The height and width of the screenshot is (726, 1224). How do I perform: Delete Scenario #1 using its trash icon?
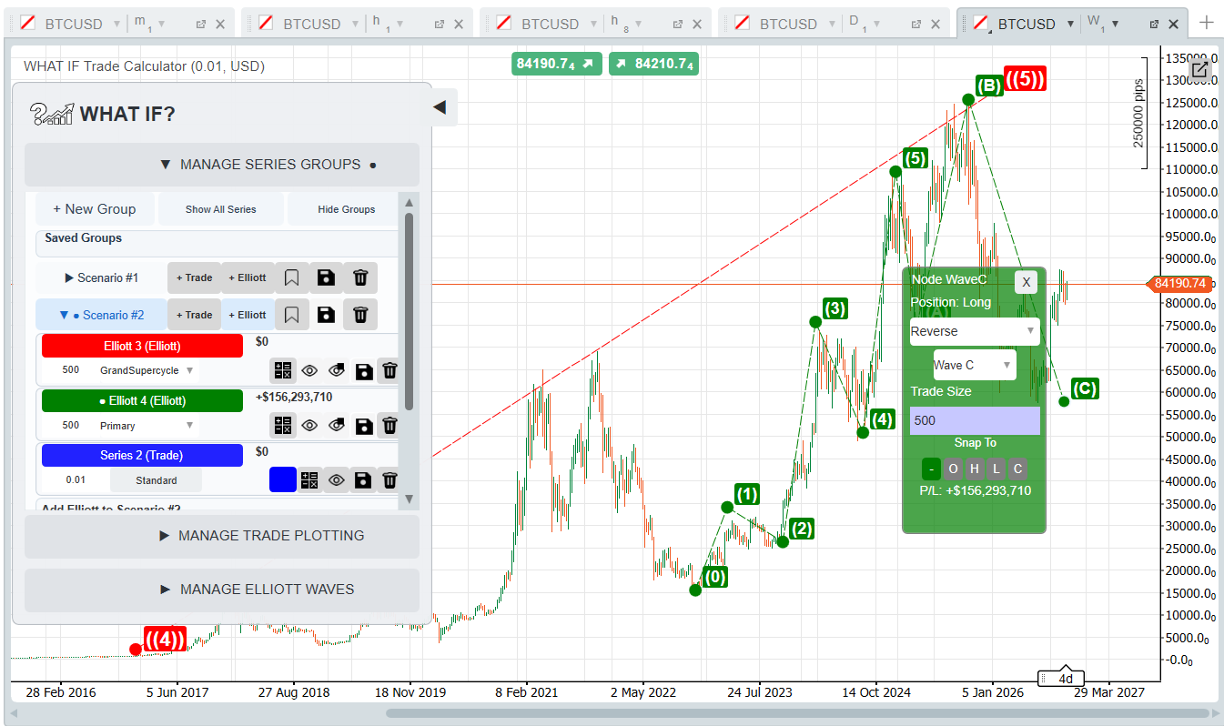click(x=360, y=277)
